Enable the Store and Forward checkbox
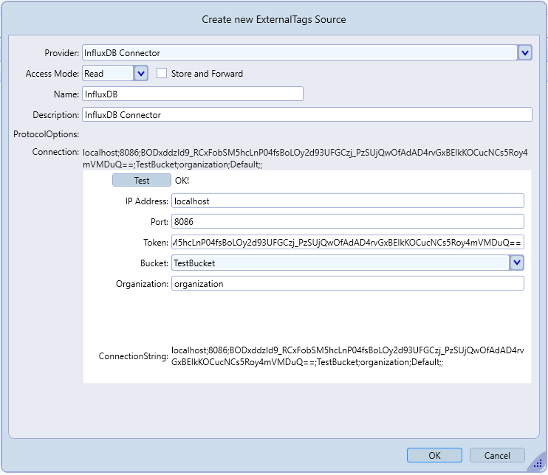 (162, 73)
